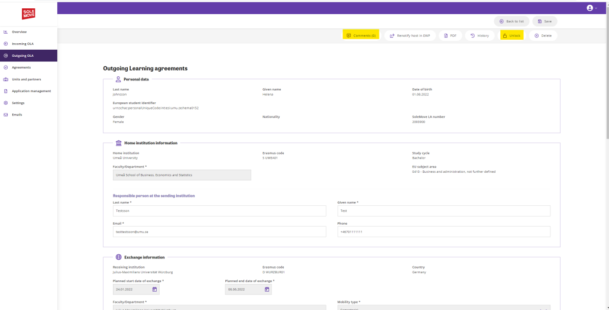Click the History clock icon
Screen dimensions: 609x310
[472, 35]
